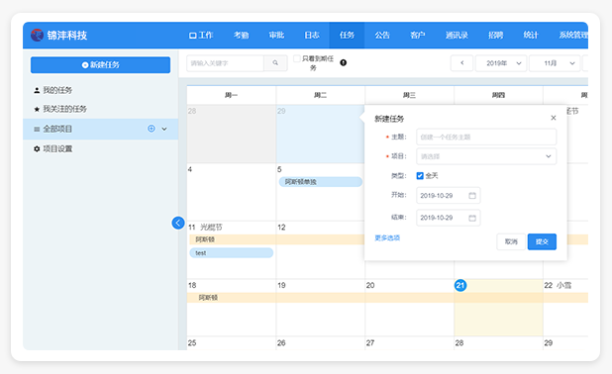The image size is (612, 374).
Task: Click the monitor icon beside 工作
Action: tap(192, 36)
